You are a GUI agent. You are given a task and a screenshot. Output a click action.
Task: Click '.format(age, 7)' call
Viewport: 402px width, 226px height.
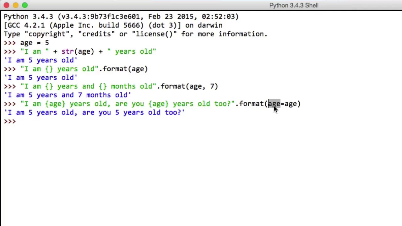187,86
